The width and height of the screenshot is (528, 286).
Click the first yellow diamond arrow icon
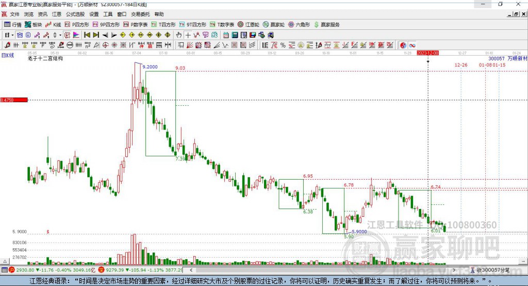click(123, 35)
